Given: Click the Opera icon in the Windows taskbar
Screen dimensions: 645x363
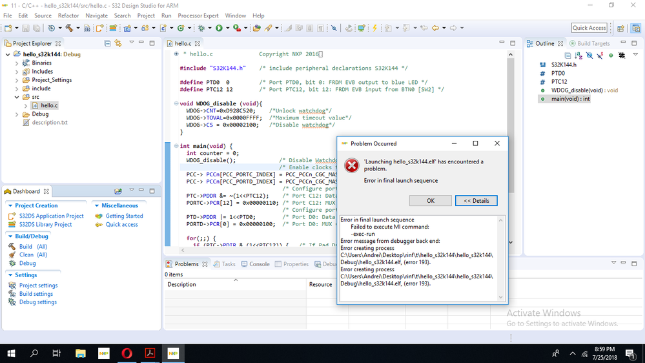Looking at the screenshot, I should click(126, 353).
